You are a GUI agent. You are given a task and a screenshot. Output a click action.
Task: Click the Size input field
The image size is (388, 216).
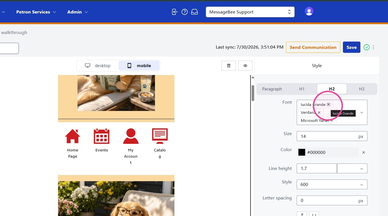point(332,136)
